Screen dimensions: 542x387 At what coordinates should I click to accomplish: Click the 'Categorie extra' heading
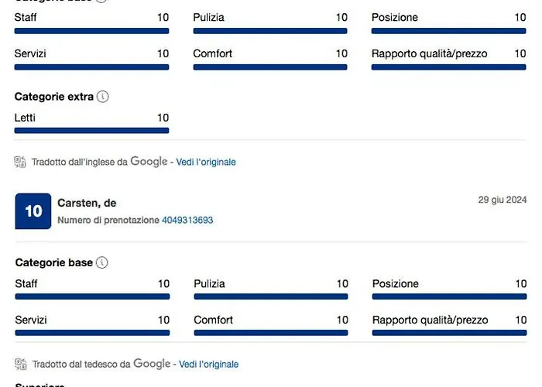(x=54, y=98)
